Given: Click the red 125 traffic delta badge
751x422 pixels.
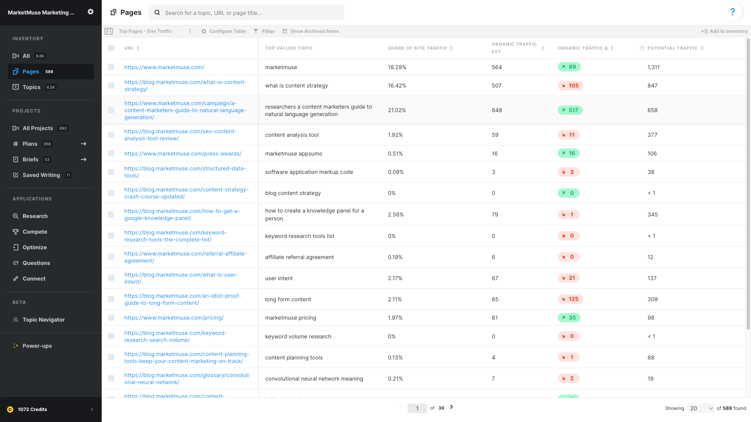Looking at the screenshot, I should pyautogui.click(x=570, y=299).
